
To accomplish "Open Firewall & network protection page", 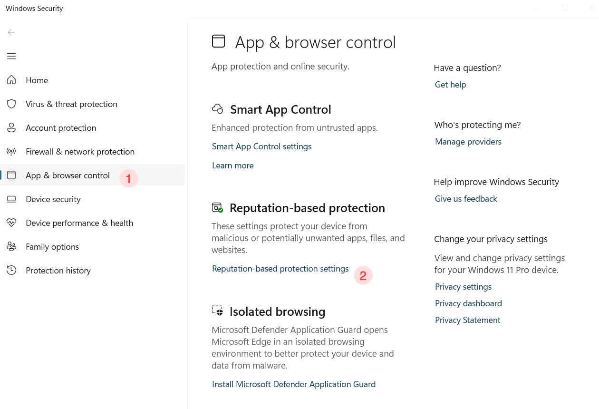I will (80, 152).
